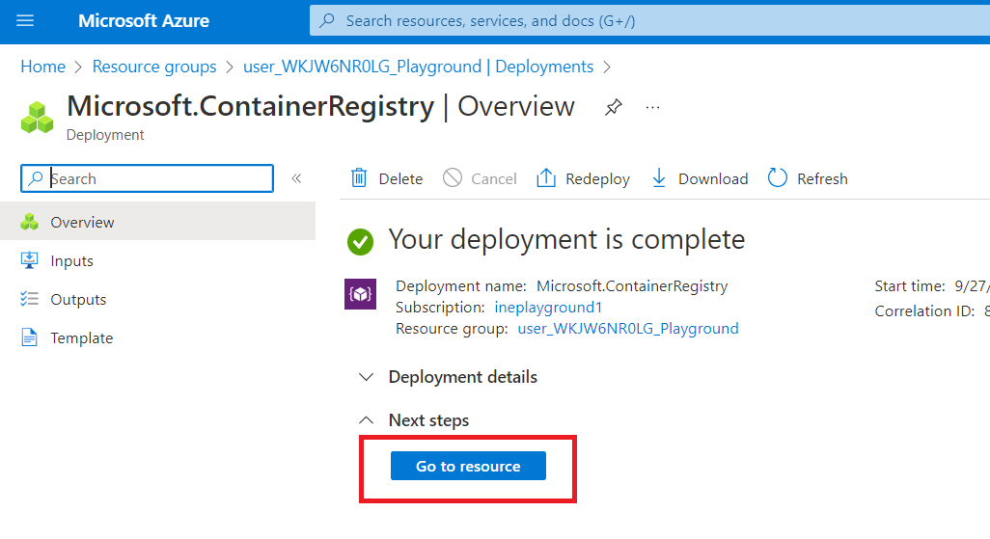Open the hamburger portal menu
Image resolution: width=990 pixels, height=539 pixels.
(25, 20)
